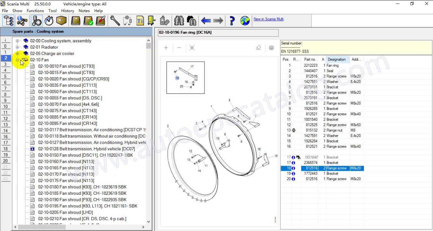This screenshot has height=231, width=433.
Task: Click the greyed circuit diagram icon
Action: pos(127,21)
